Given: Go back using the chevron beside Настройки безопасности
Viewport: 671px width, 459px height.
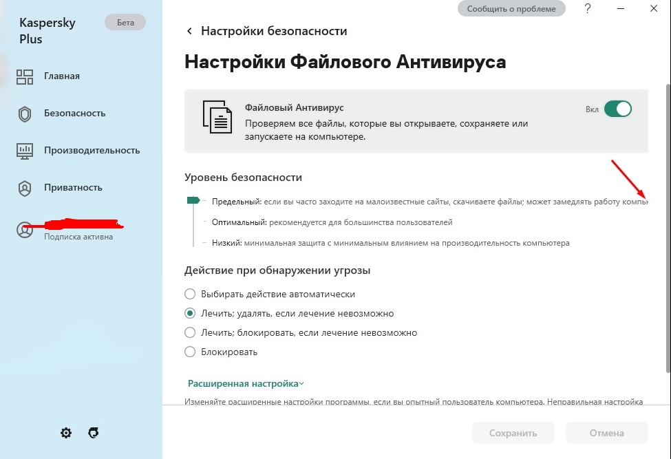Looking at the screenshot, I should tap(189, 32).
